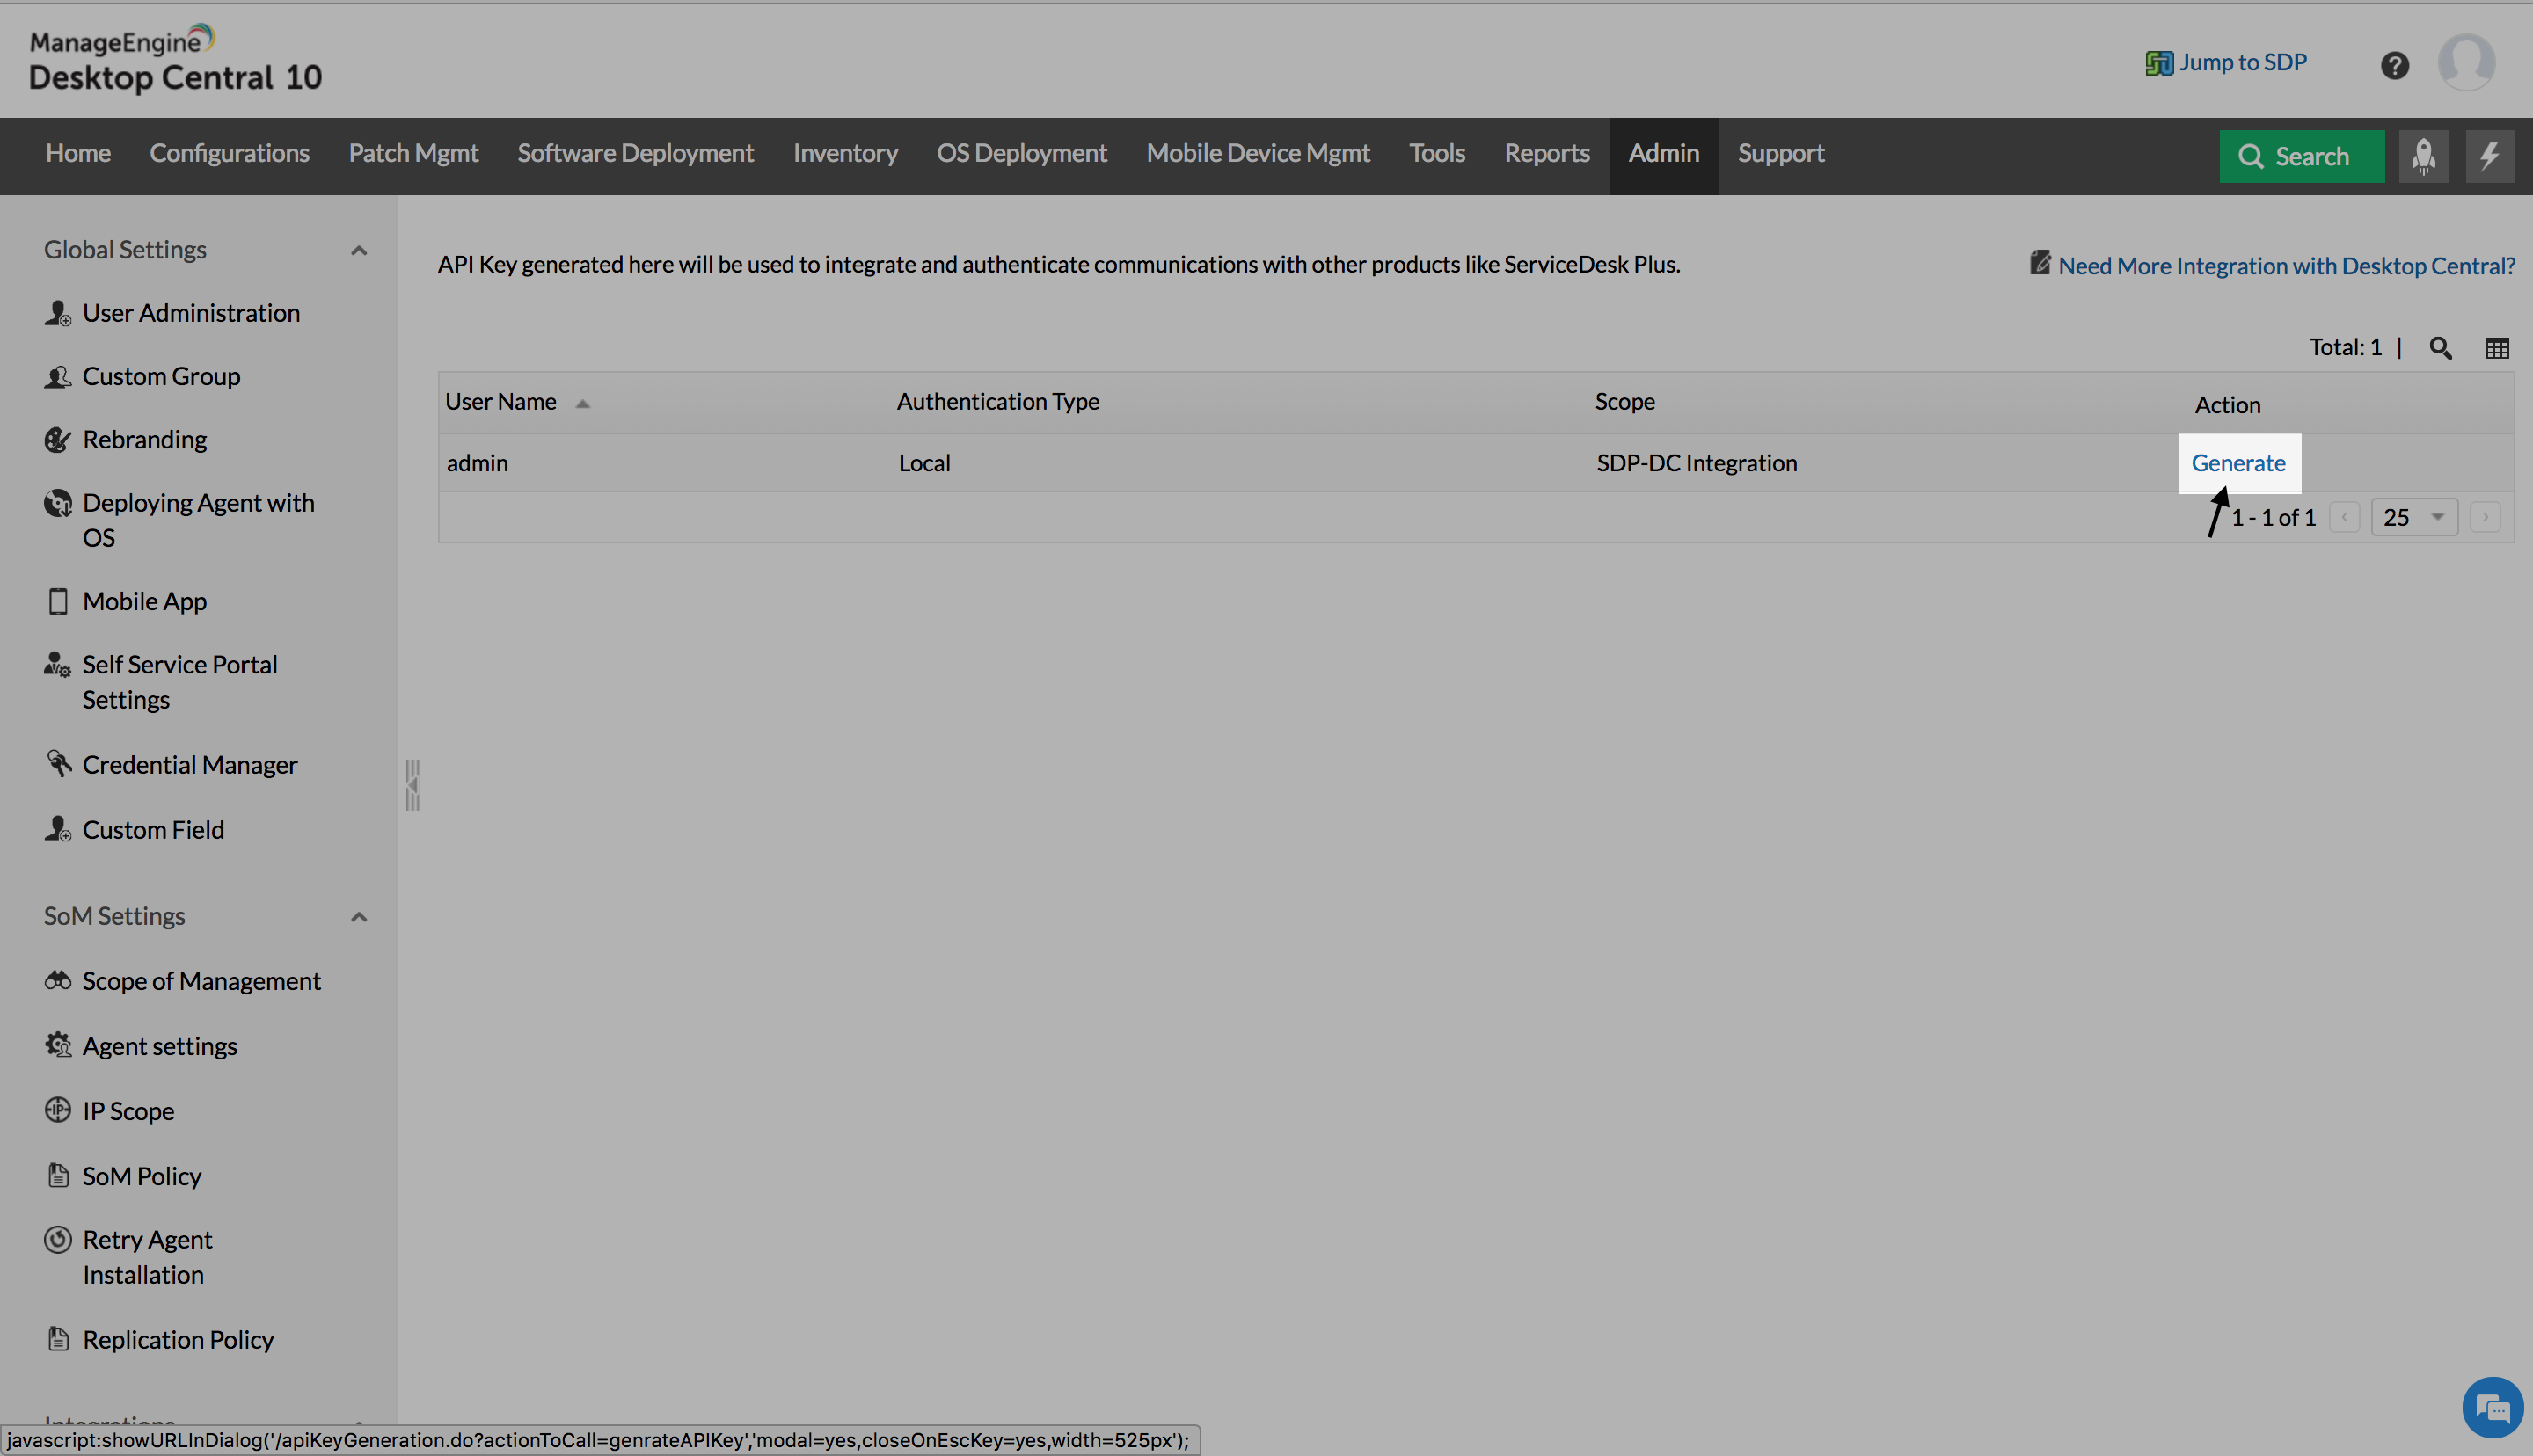Screen dimensions: 2533x1456
Task: Collapse the SoM Settings section
Action: (x=358, y=917)
